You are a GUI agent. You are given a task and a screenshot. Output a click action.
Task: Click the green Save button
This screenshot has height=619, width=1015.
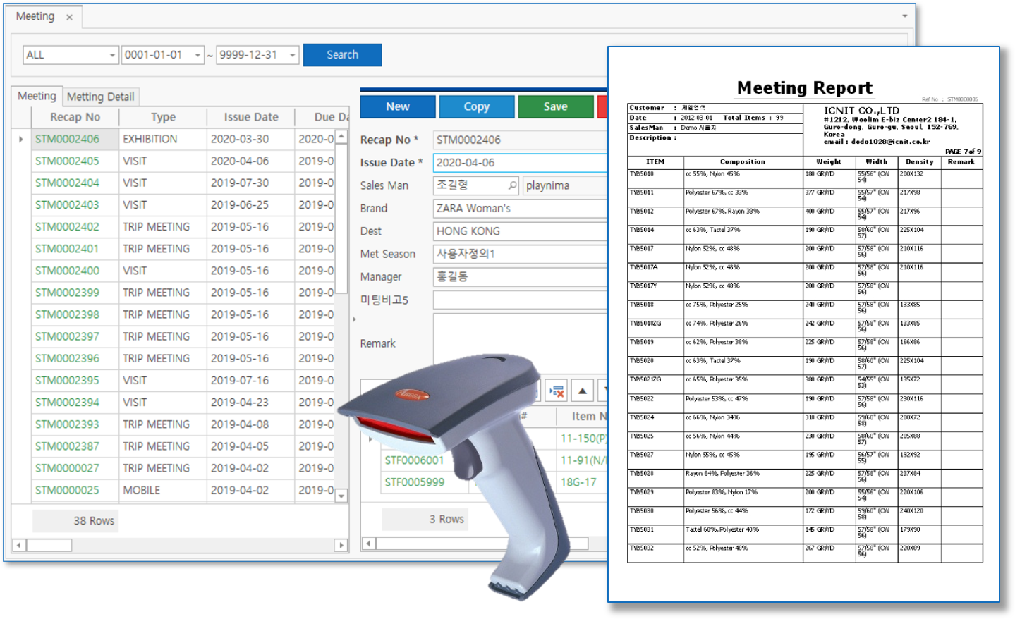[555, 106]
